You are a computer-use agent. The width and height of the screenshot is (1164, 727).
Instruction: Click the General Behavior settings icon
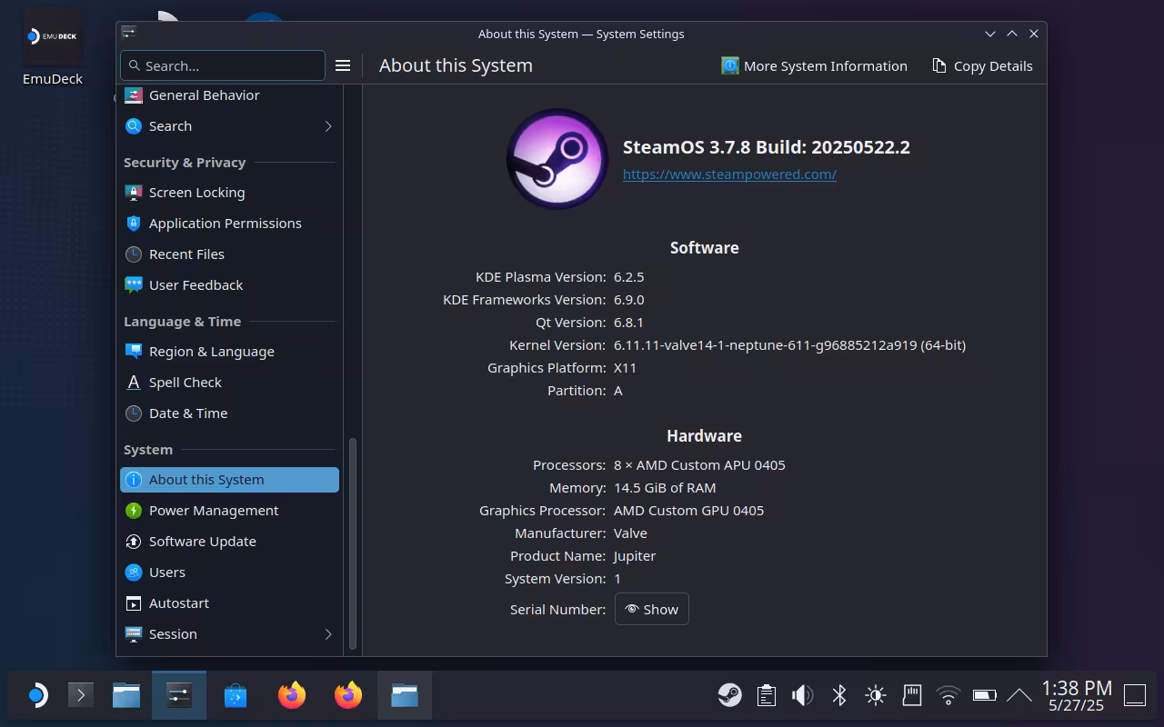tap(134, 95)
